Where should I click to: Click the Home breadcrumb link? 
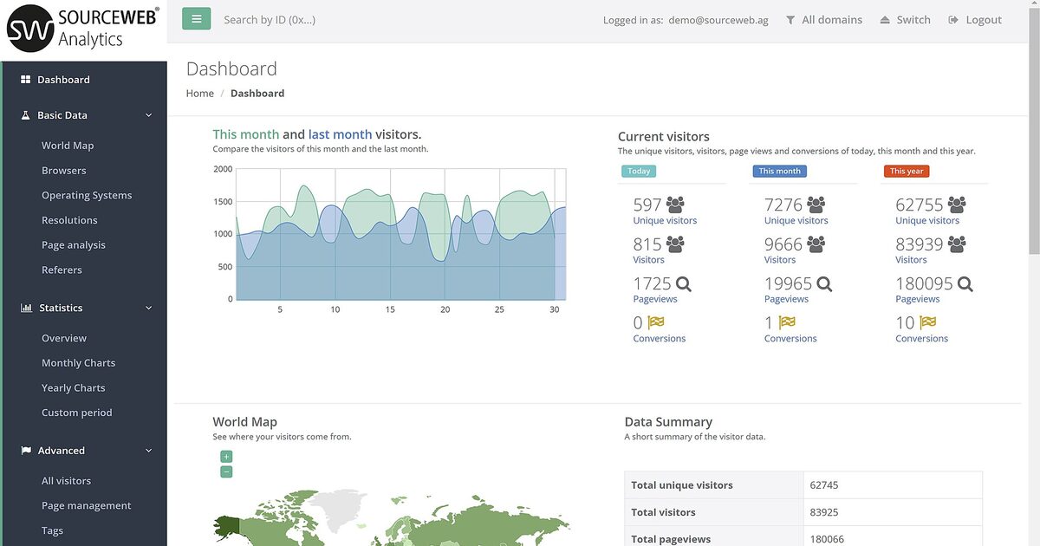(x=200, y=94)
